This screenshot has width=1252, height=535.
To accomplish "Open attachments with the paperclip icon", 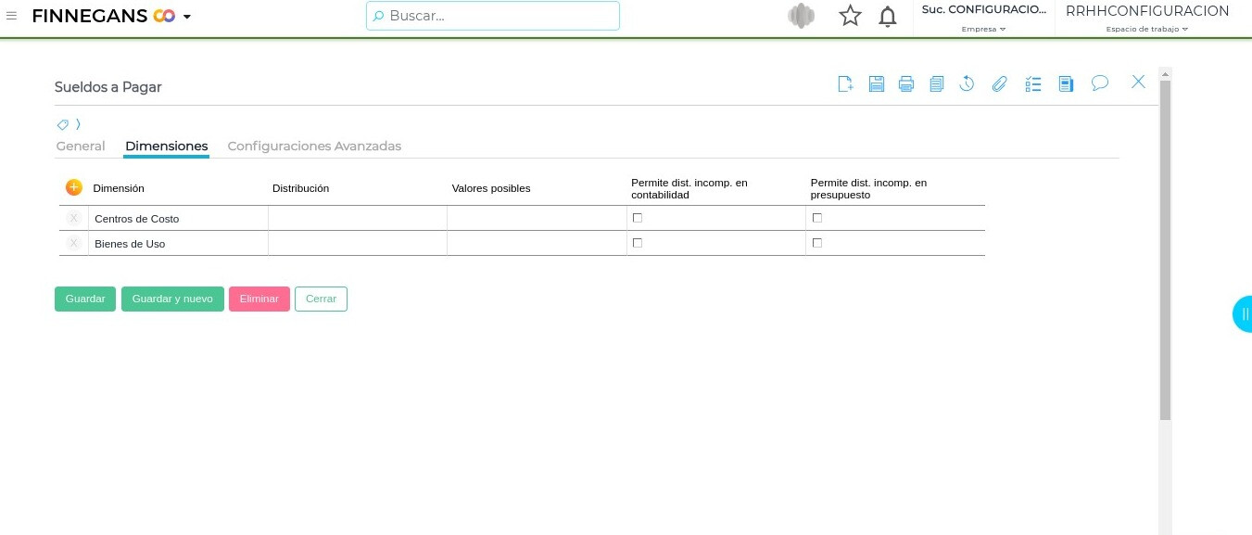I will pos(999,83).
